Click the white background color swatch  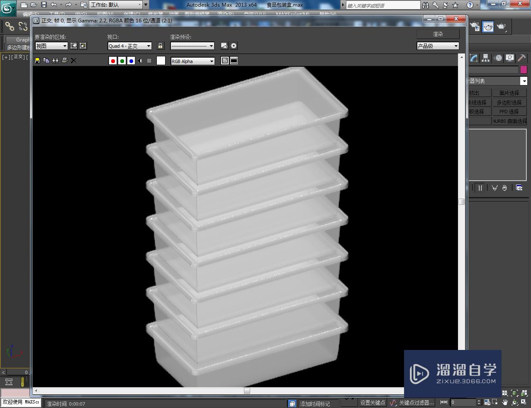point(161,61)
